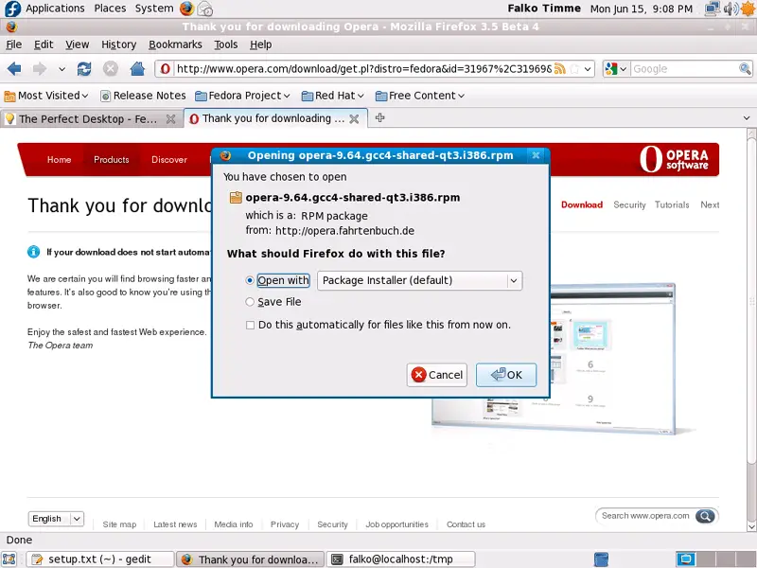This screenshot has width=757, height=568.
Task: Select the Open with radio button
Action: click(x=250, y=280)
